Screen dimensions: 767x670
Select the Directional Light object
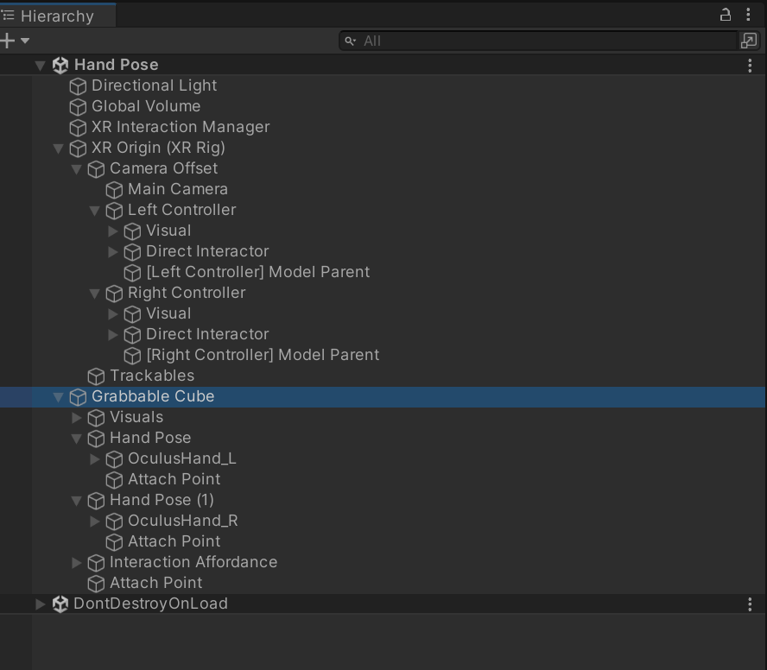click(x=154, y=85)
